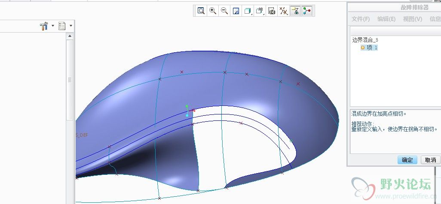
Task: Click the Zoom Out magnifier icon
Action: 224,11
